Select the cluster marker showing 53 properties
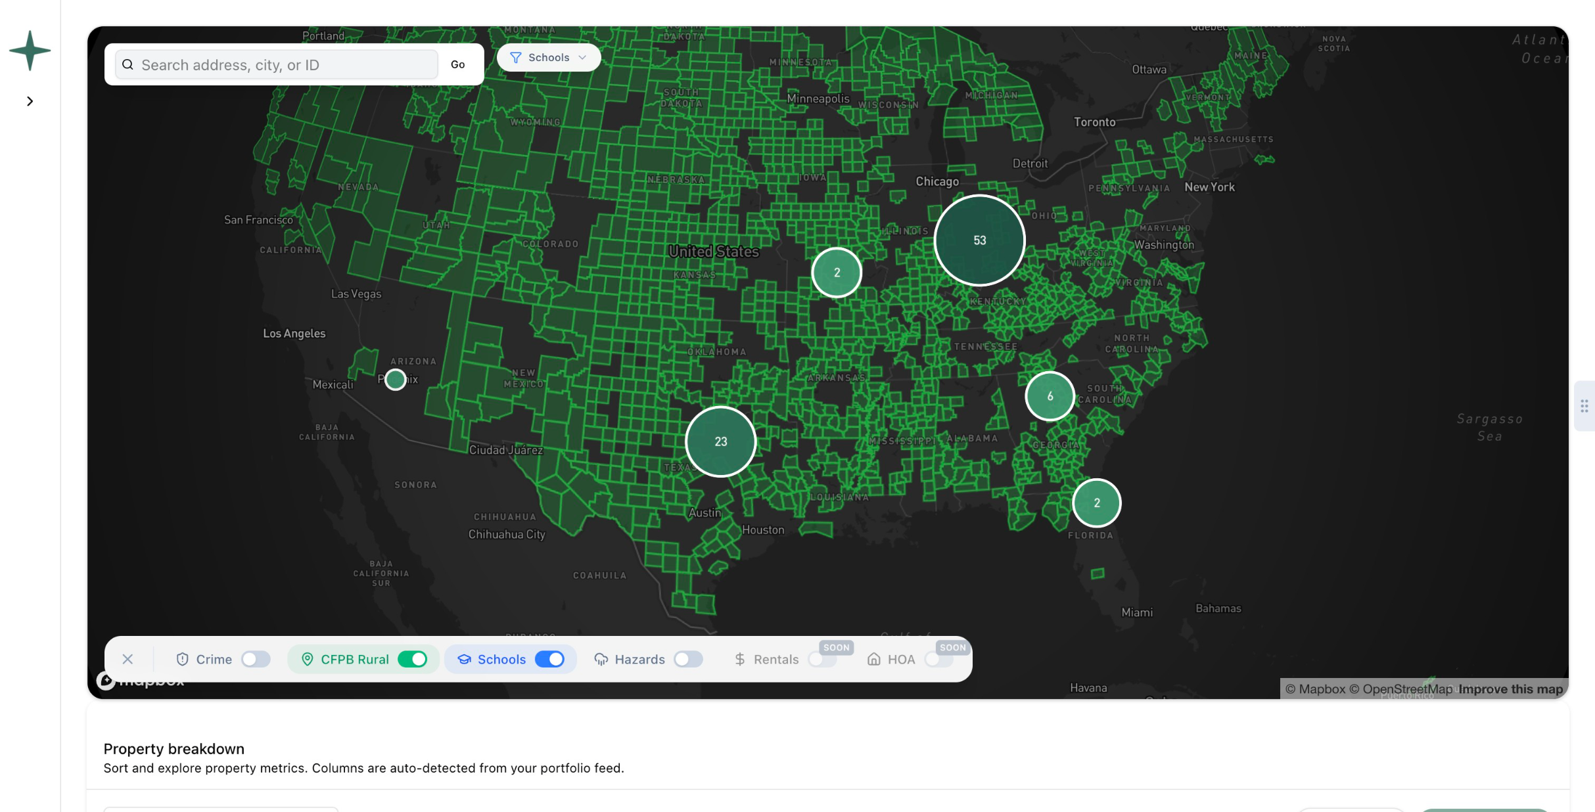 click(979, 240)
